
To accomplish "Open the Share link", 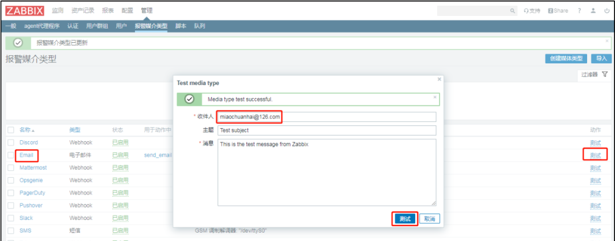I will pos(557,11).
